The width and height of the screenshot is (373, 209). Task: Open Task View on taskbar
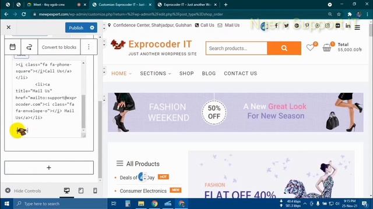tap(114, 204)
